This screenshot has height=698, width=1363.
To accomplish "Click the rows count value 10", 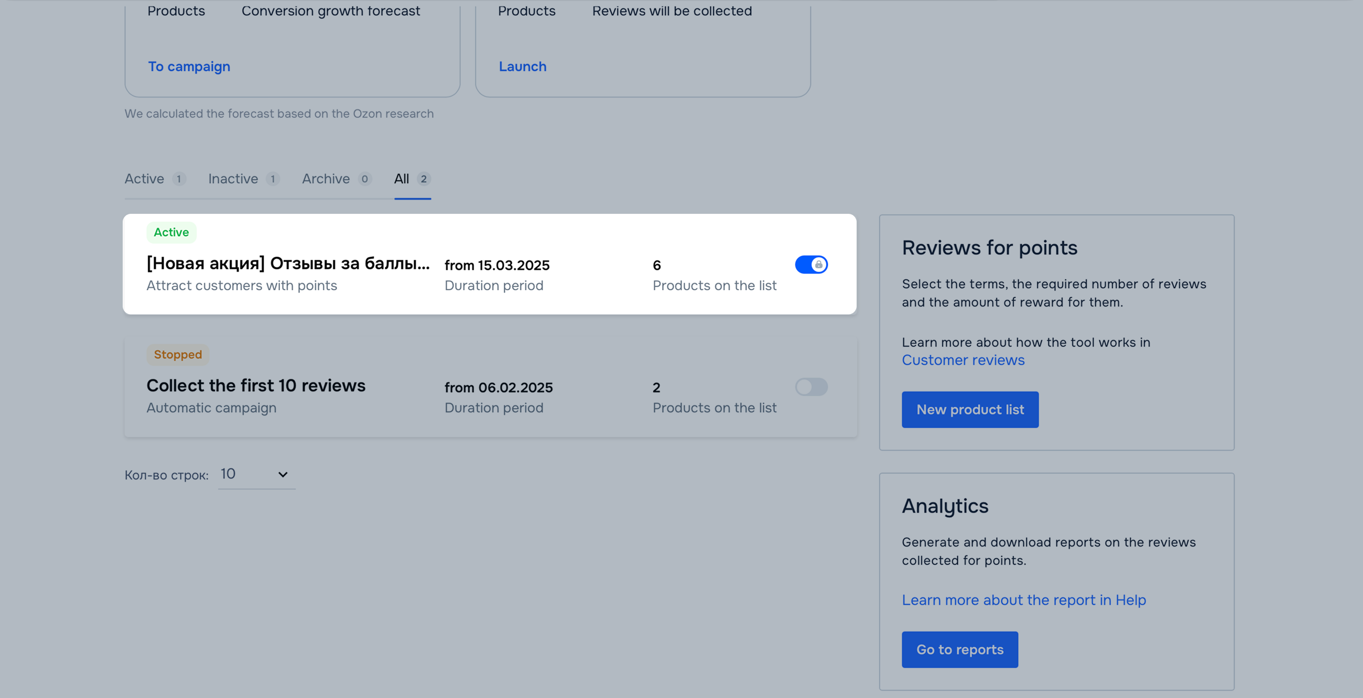I will 228,474.
